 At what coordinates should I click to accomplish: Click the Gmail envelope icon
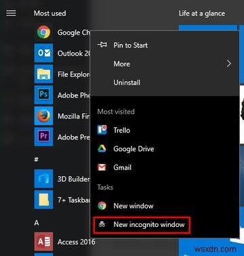[102, 167]
